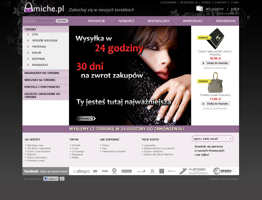The height and width of the screenshot is (200, 262).
Task: Select the Torebka worek Francesco thumbnail
Action: click(x=215, y=83)
